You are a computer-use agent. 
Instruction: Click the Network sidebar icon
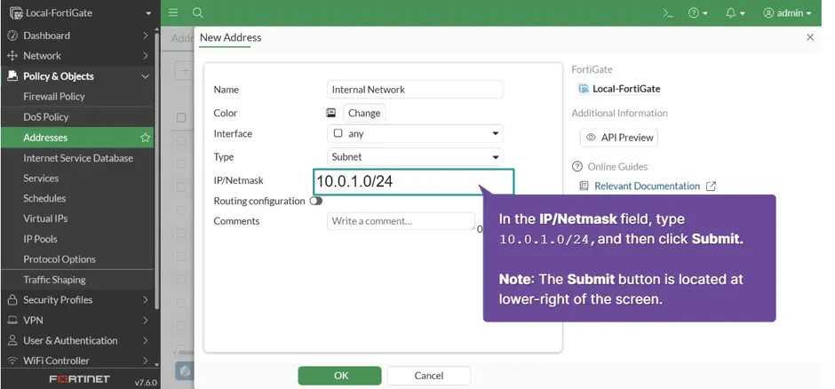pos(12,56)
